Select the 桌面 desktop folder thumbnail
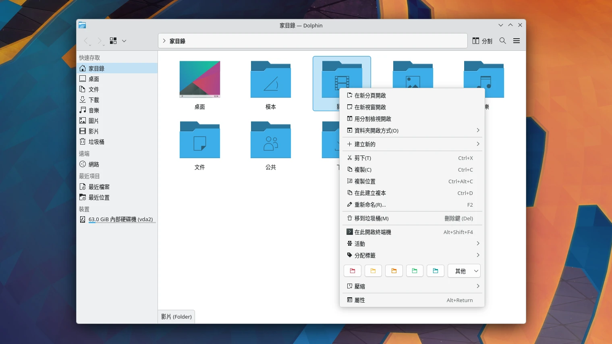This screenshot has width=612, height=344. point(199,80)
